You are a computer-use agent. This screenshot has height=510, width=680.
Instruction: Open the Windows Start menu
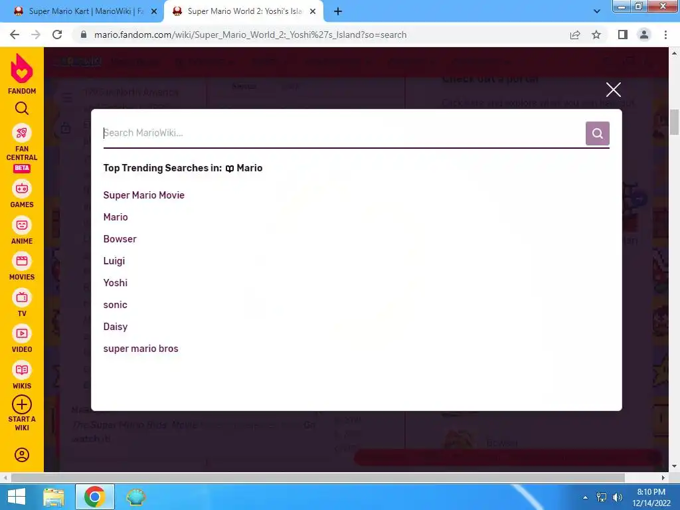[17, 497]
